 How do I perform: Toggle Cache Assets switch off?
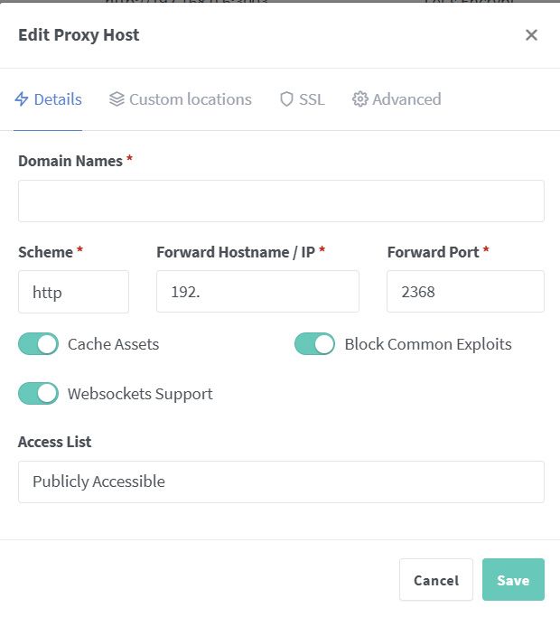[38, 344]
